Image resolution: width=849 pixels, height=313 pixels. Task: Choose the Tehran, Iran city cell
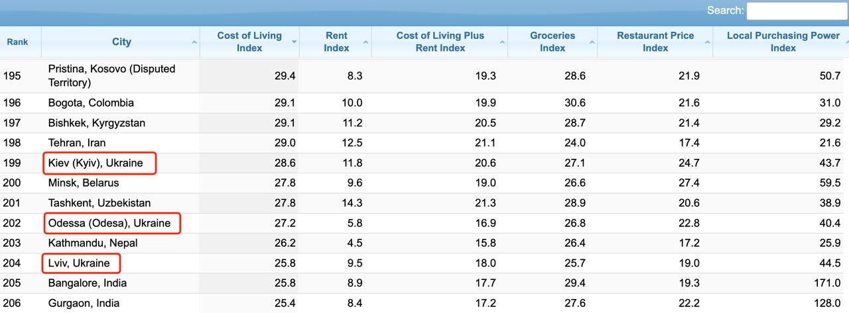pos(77,142)
